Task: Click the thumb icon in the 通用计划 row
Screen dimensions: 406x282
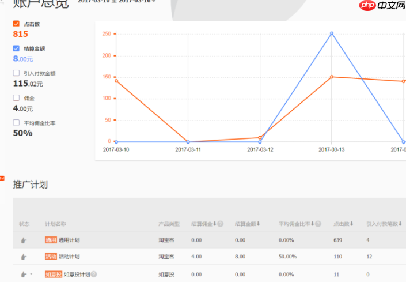Action: click(24, 240)
